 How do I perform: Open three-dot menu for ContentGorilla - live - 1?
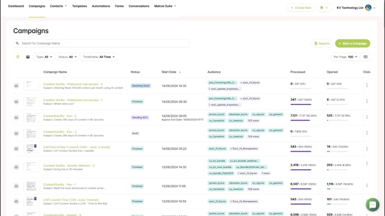point(367,185)
